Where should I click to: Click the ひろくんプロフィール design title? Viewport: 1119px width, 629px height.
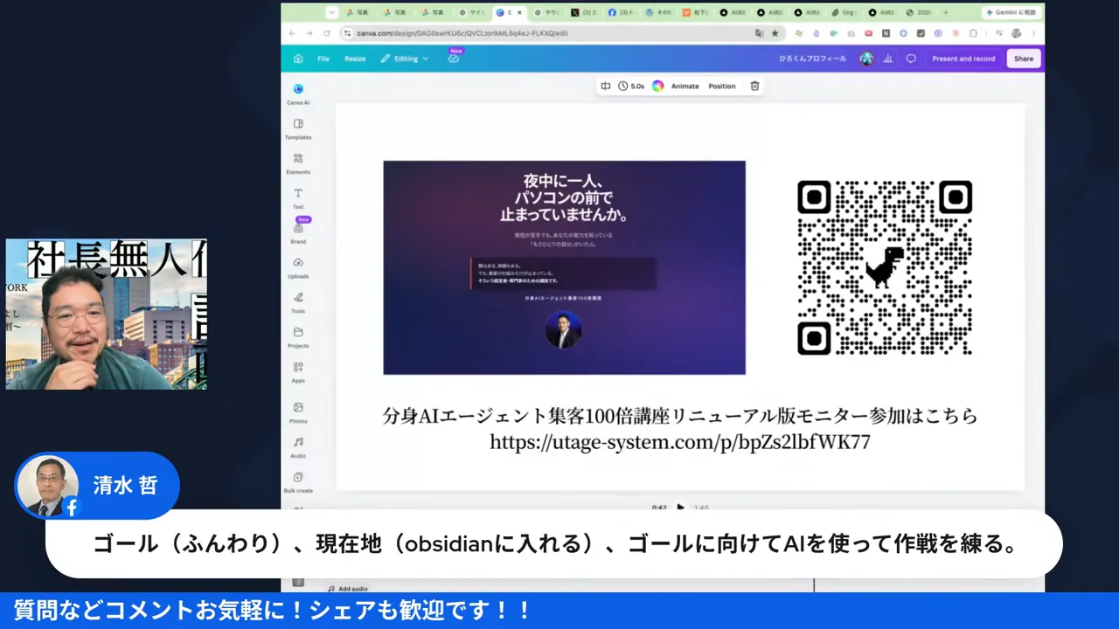tap(812, 59)
